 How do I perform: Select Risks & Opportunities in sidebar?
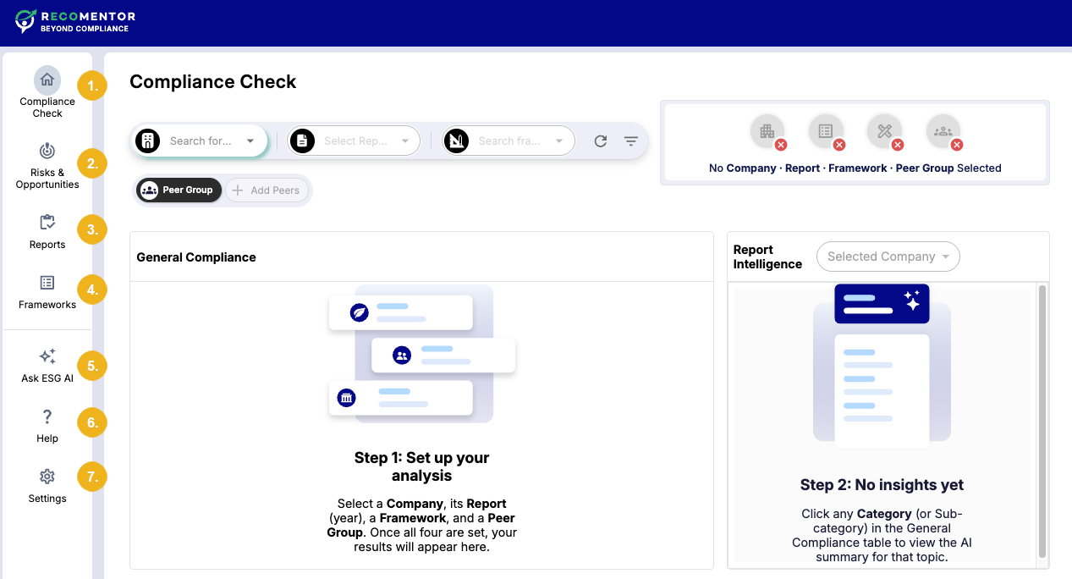click(x=47, y=163)
